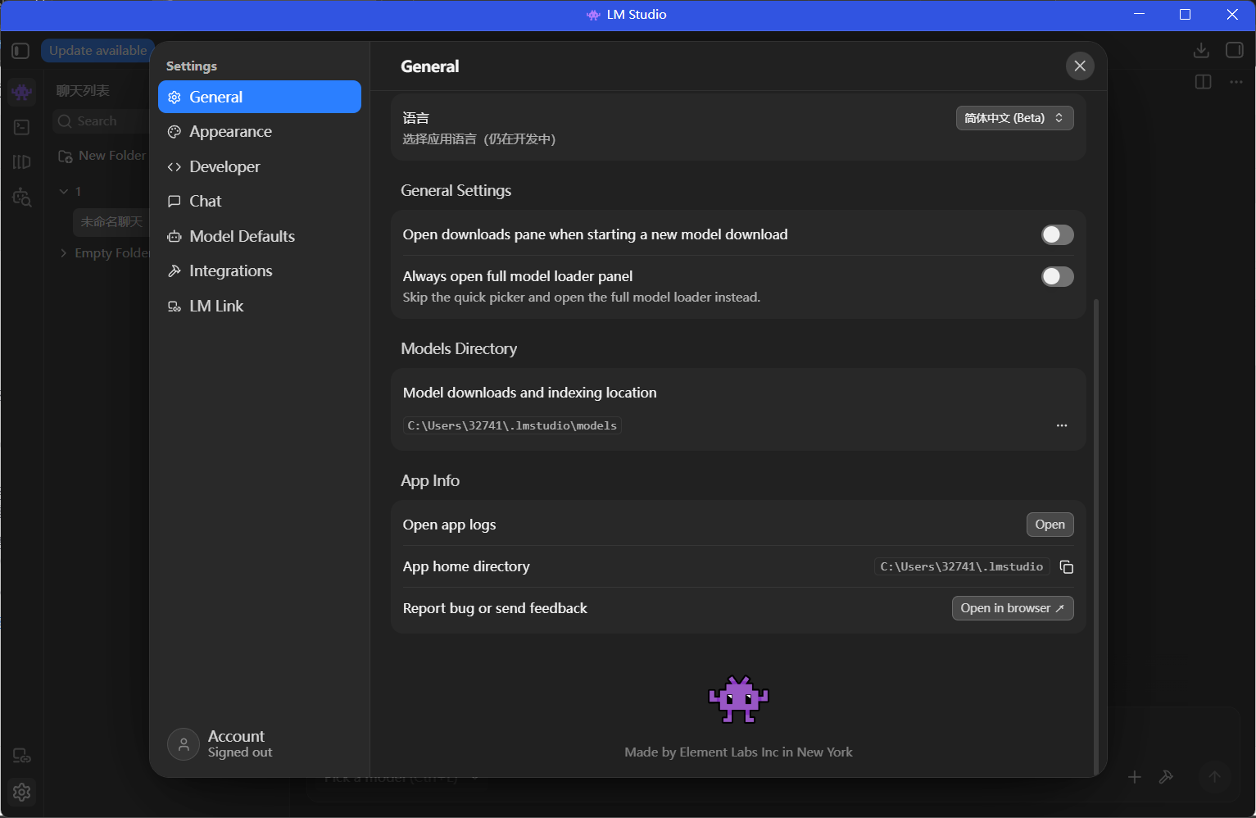
Task: Click the split view icon
Action: click(1204, 82)
